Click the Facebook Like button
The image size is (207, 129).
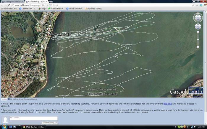pyautogui.click(x=4, y=99)
